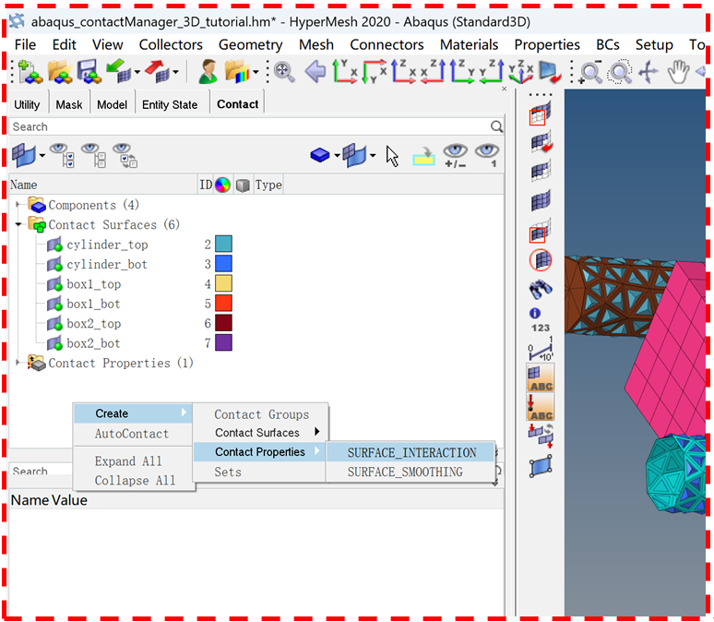The height and width of the screenshot is (622, 714).
Task: Toggle the third eye with swap icon
Action: (x=125, y=155)
